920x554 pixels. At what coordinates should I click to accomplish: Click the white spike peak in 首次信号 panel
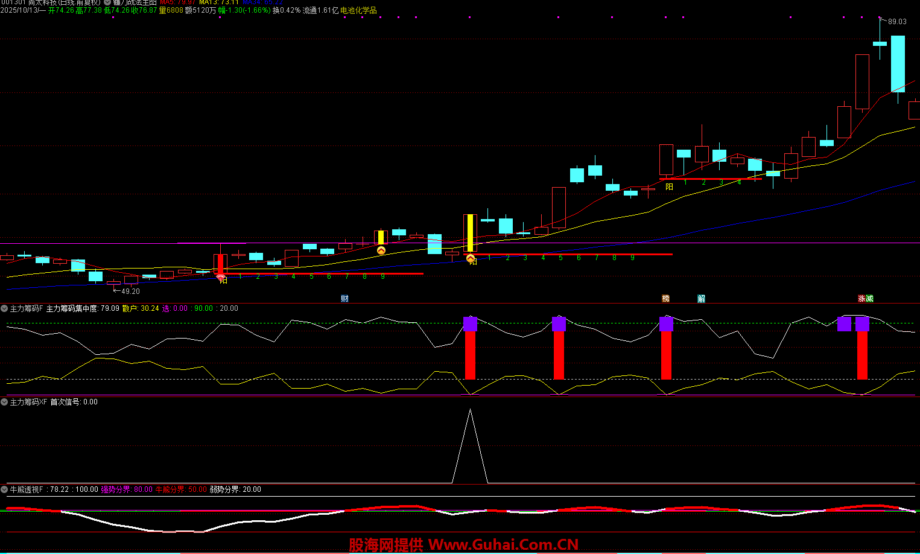point(470,410)
